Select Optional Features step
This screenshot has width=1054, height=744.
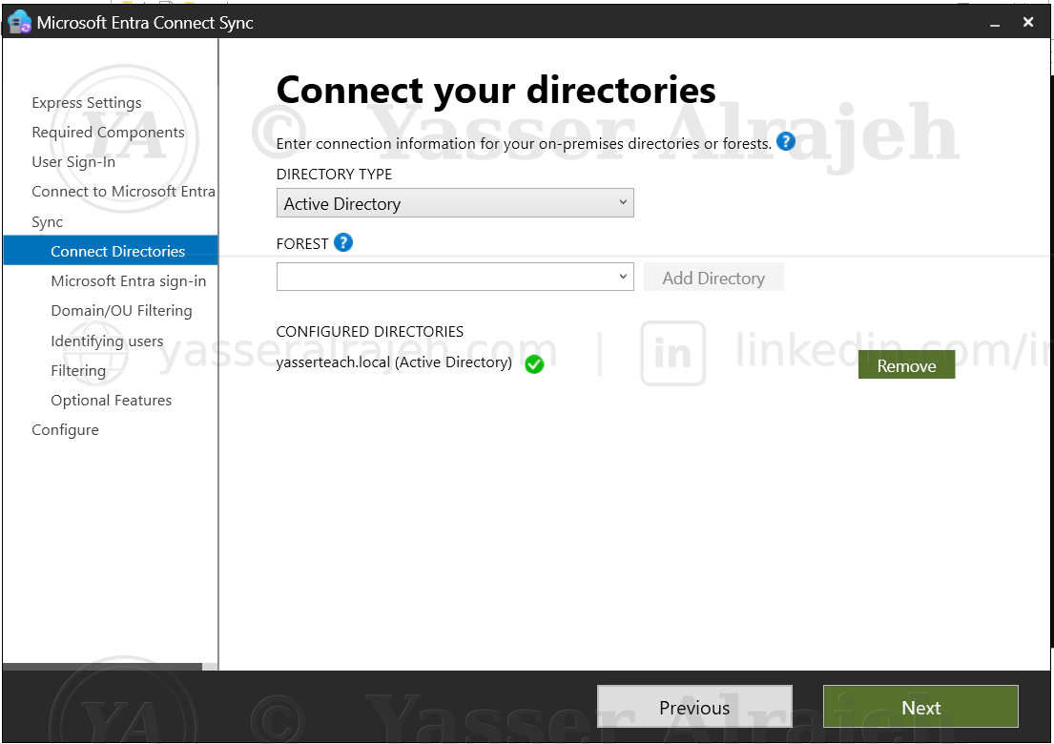point(111,400)
